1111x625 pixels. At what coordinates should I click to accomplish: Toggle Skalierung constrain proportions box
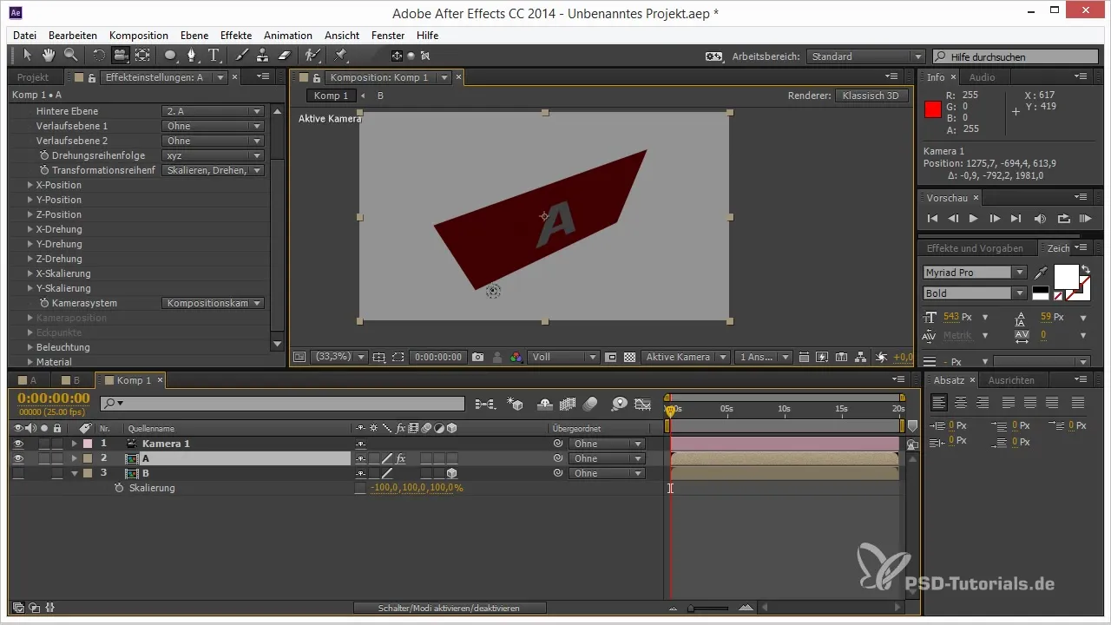pyautogui.click(x=360, y=488)
